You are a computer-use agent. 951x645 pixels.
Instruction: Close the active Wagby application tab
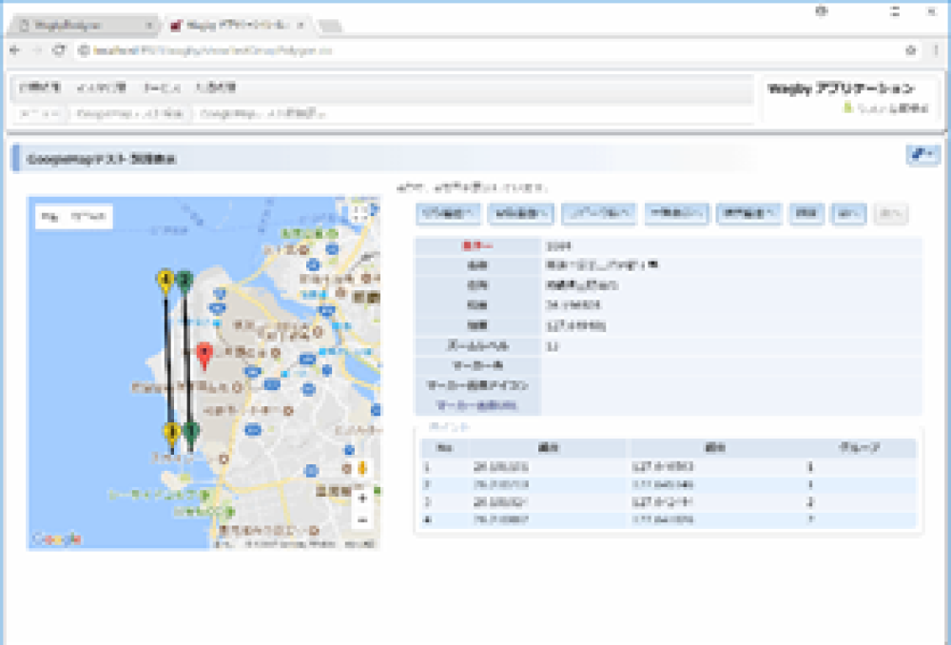(301, 26)
